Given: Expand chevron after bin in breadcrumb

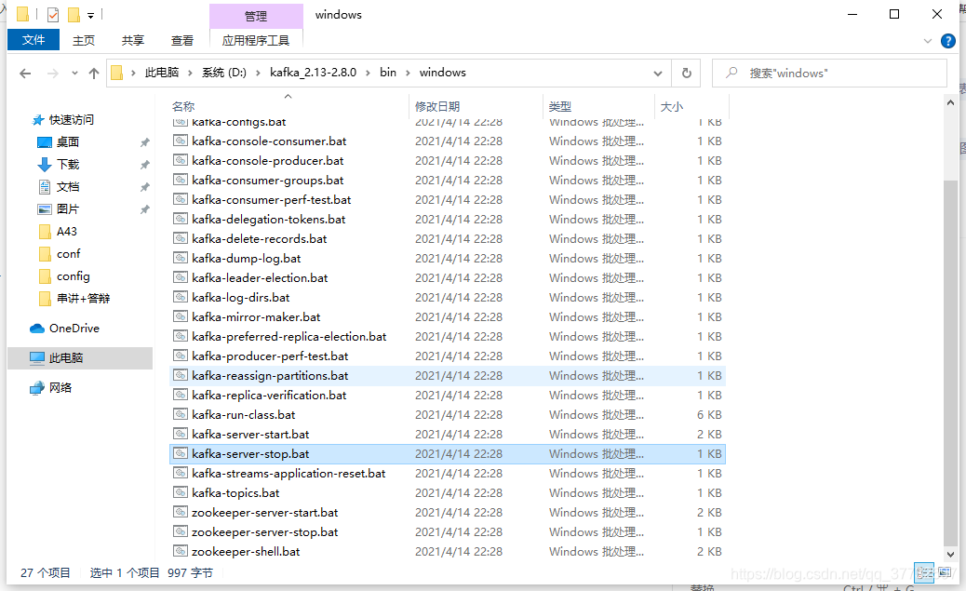Looking at the screenshot, I should [x=408, y=73].
